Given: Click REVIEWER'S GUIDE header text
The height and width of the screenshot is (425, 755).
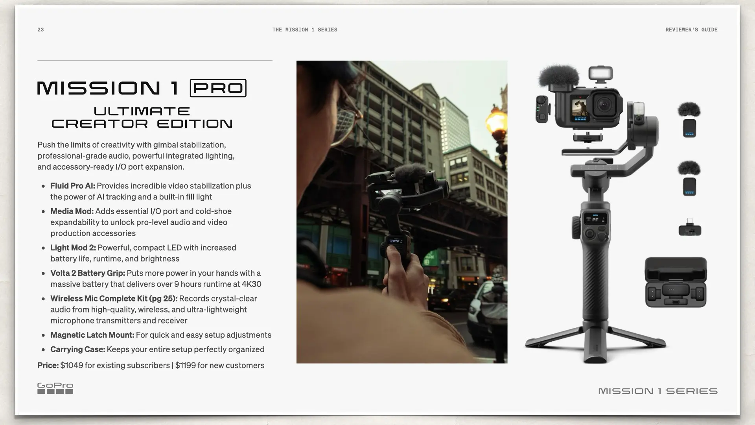Looking at the screenshot, I should (691, 30).
